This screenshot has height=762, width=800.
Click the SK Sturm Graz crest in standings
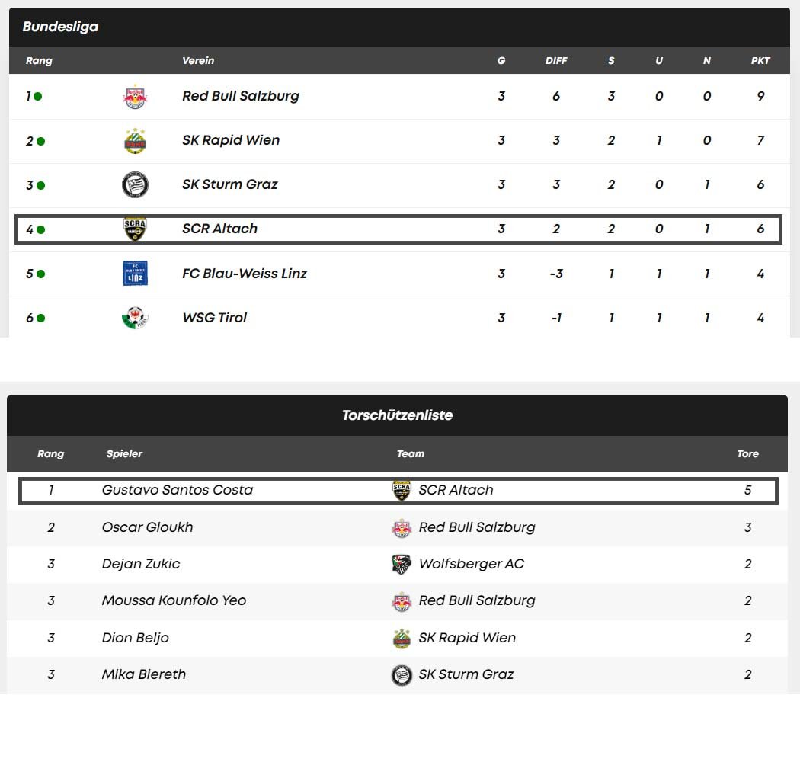[x=135, y=184]
